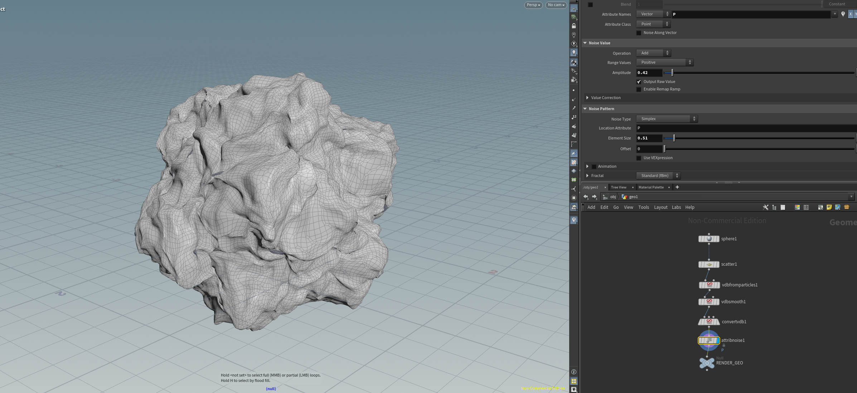Open the Labs menu

click(x=676, y=207)
